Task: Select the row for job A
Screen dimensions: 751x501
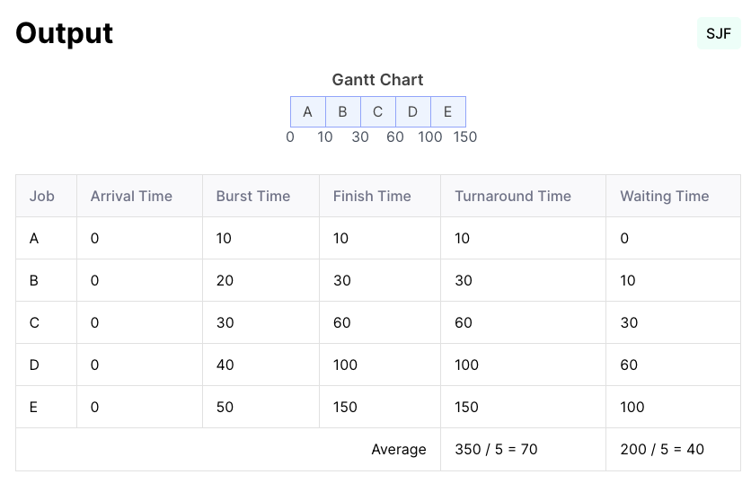Action: pos(378,238)
